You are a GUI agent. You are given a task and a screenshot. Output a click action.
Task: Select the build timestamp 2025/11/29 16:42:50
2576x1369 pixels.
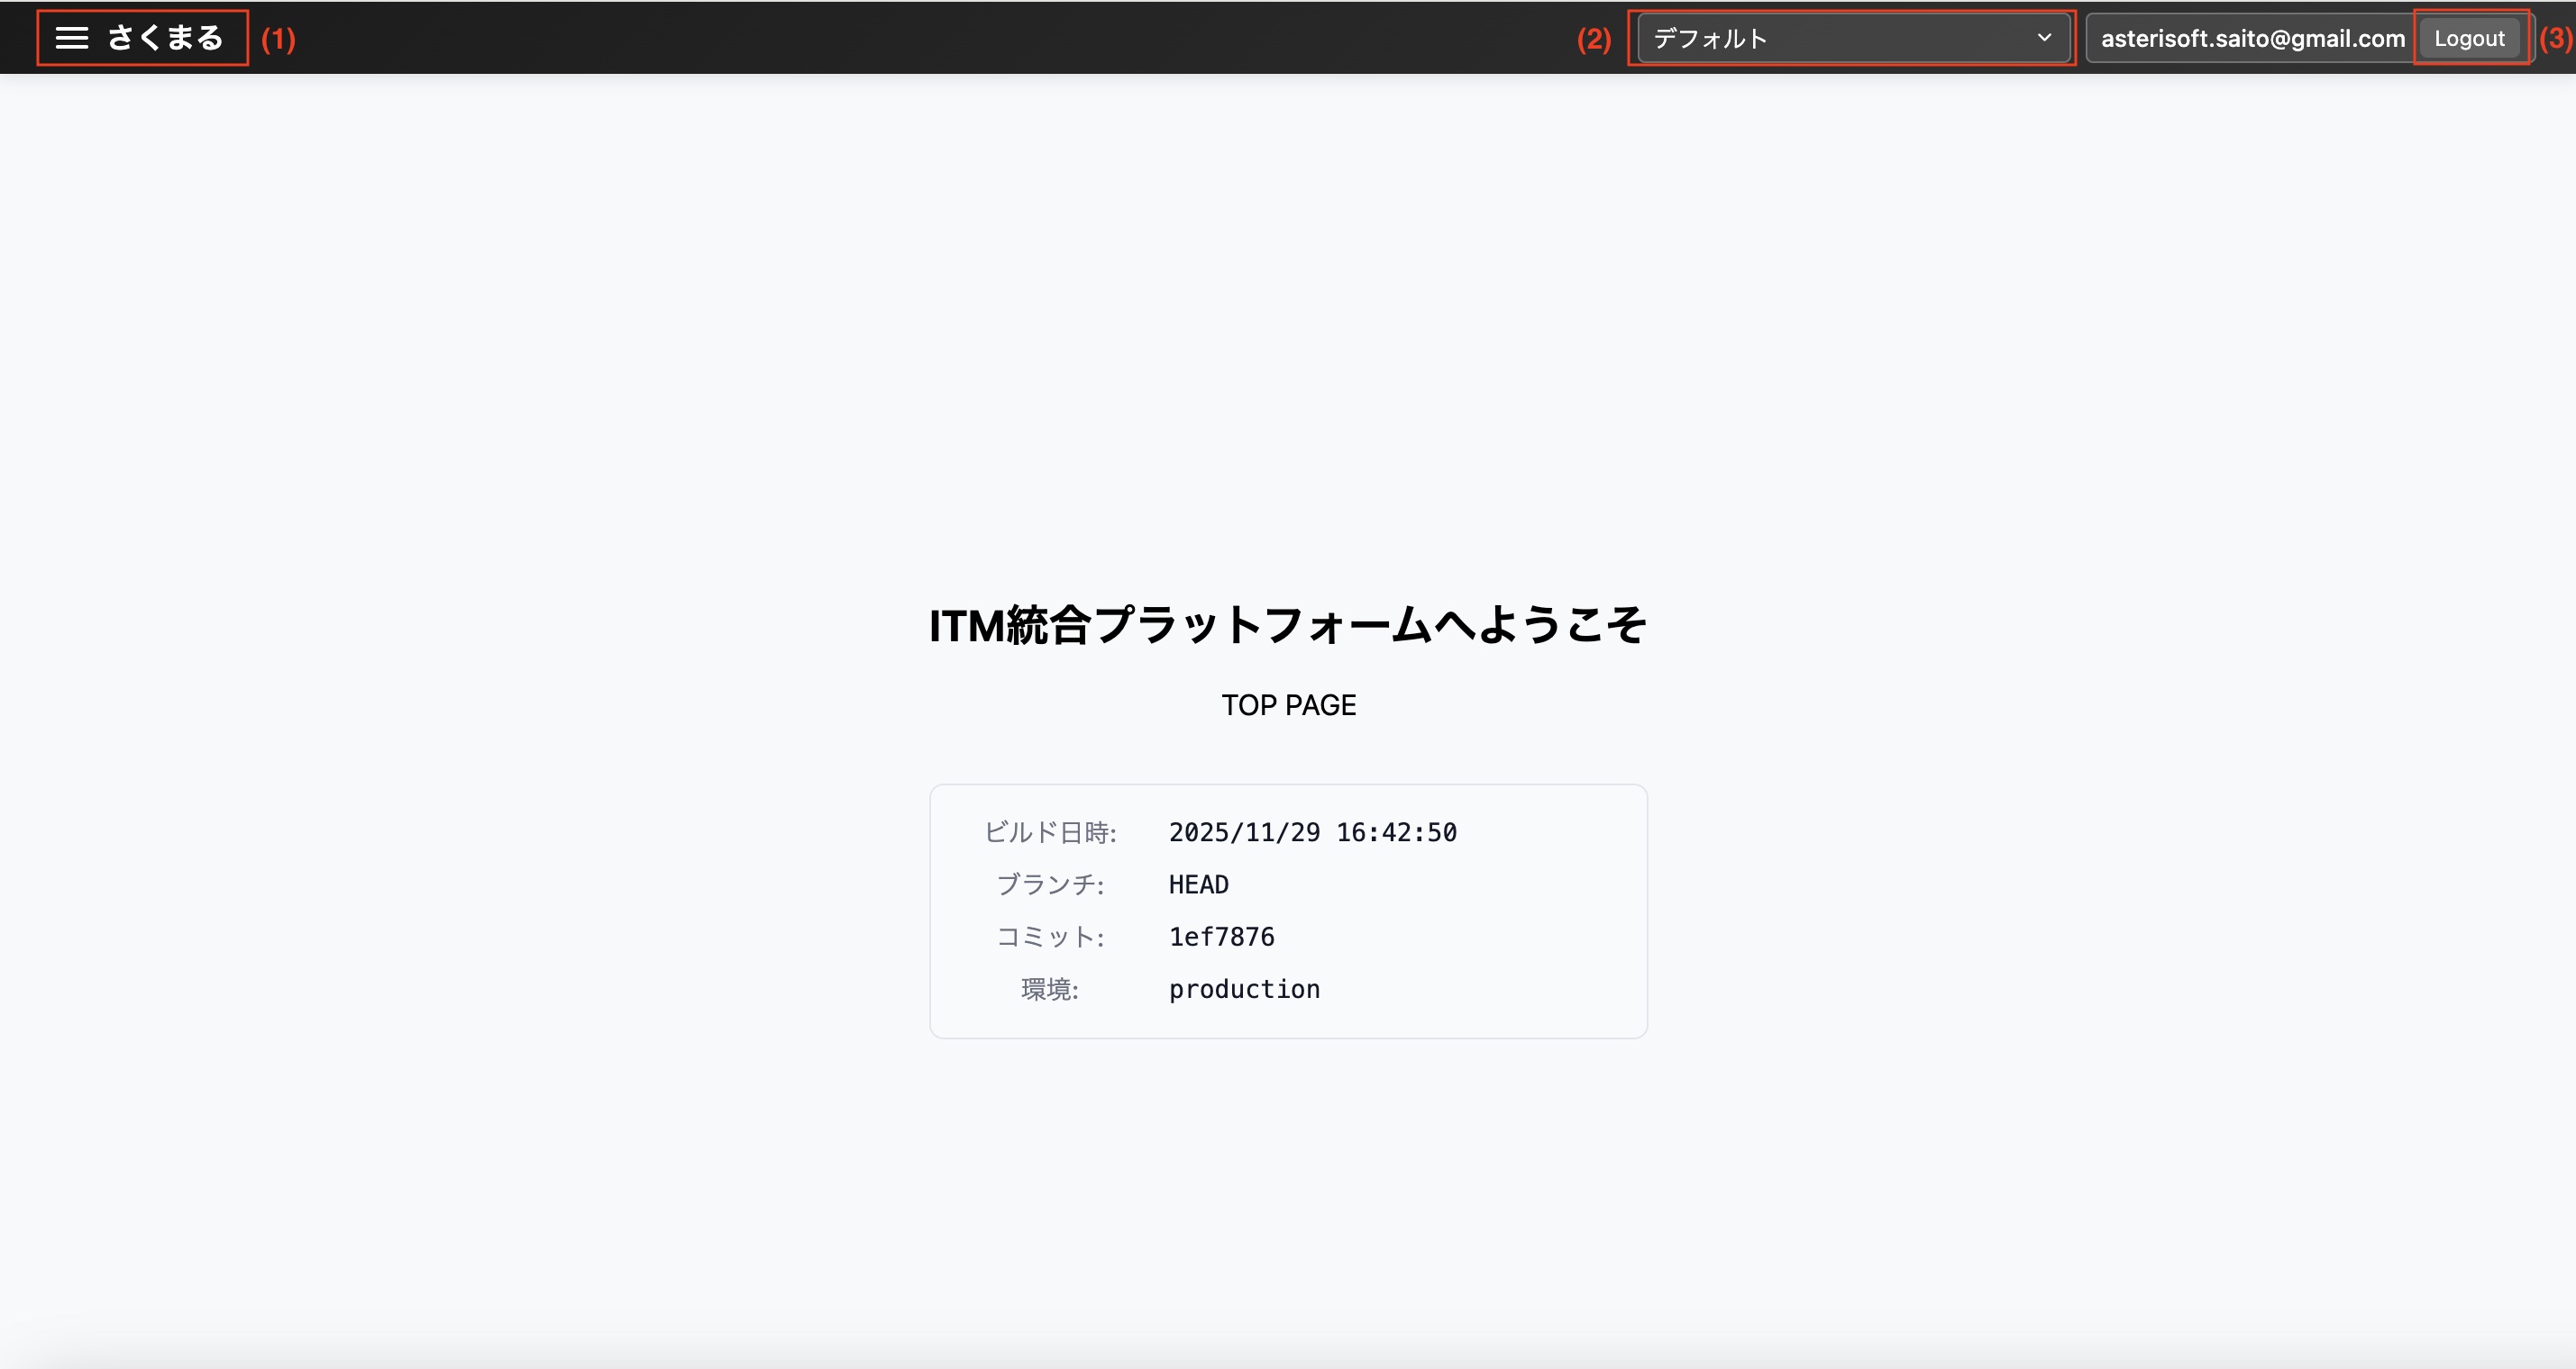1312,832
